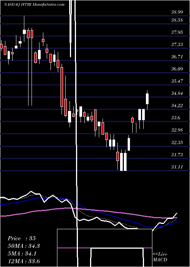Click the 32.98 price axis label

coord(177,130)
